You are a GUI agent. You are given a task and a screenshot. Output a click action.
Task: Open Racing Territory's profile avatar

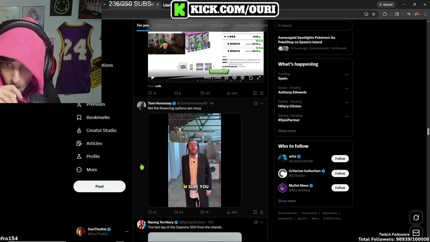click(x=141, y=225)
